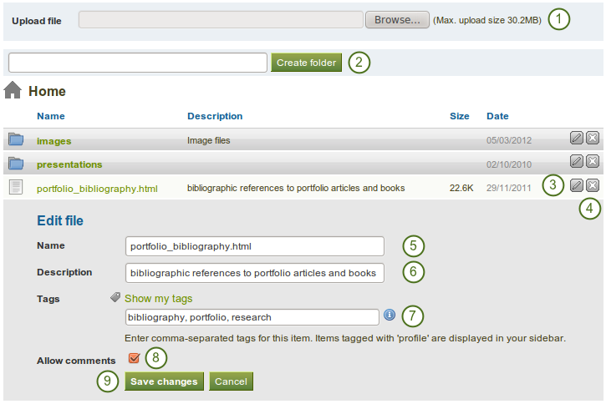The height and width of the screenshot is (404, 606).
Task: Click the images folder icon
Action: point(16,139)
